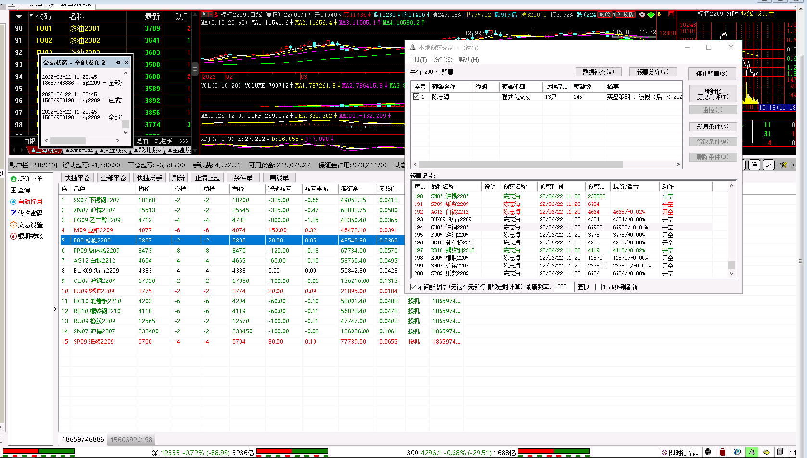This screenshot has width=807, height=458.
Task: Click 快捷平仓 button
Action: (77, 178)
